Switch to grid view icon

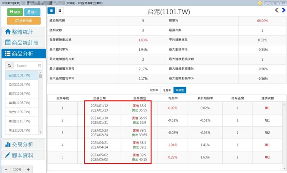60,10
